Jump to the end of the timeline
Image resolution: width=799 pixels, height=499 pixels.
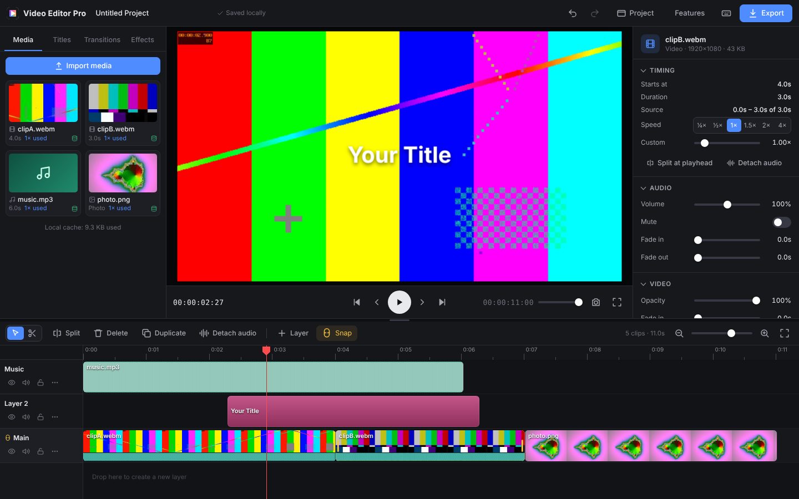pos(442,302)
